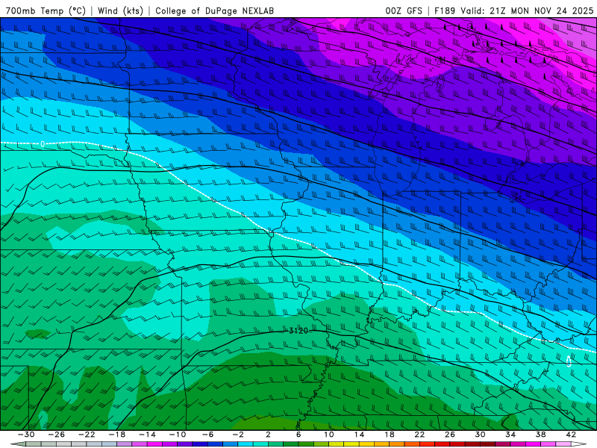Click the '-14' legend value
This screenshot has width=597, height=448.
pos(147,435)
